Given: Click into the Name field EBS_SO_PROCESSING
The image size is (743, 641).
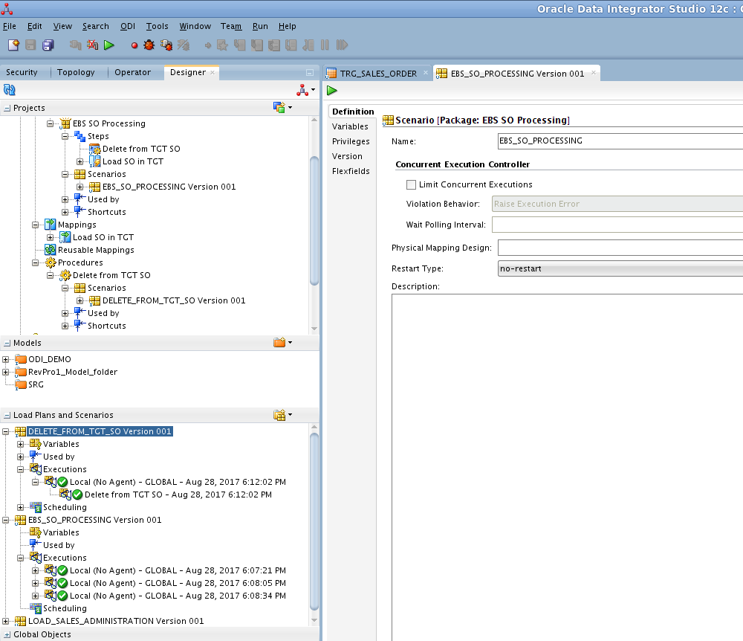Looking at the screenshot, I should (x=620, y=141).
